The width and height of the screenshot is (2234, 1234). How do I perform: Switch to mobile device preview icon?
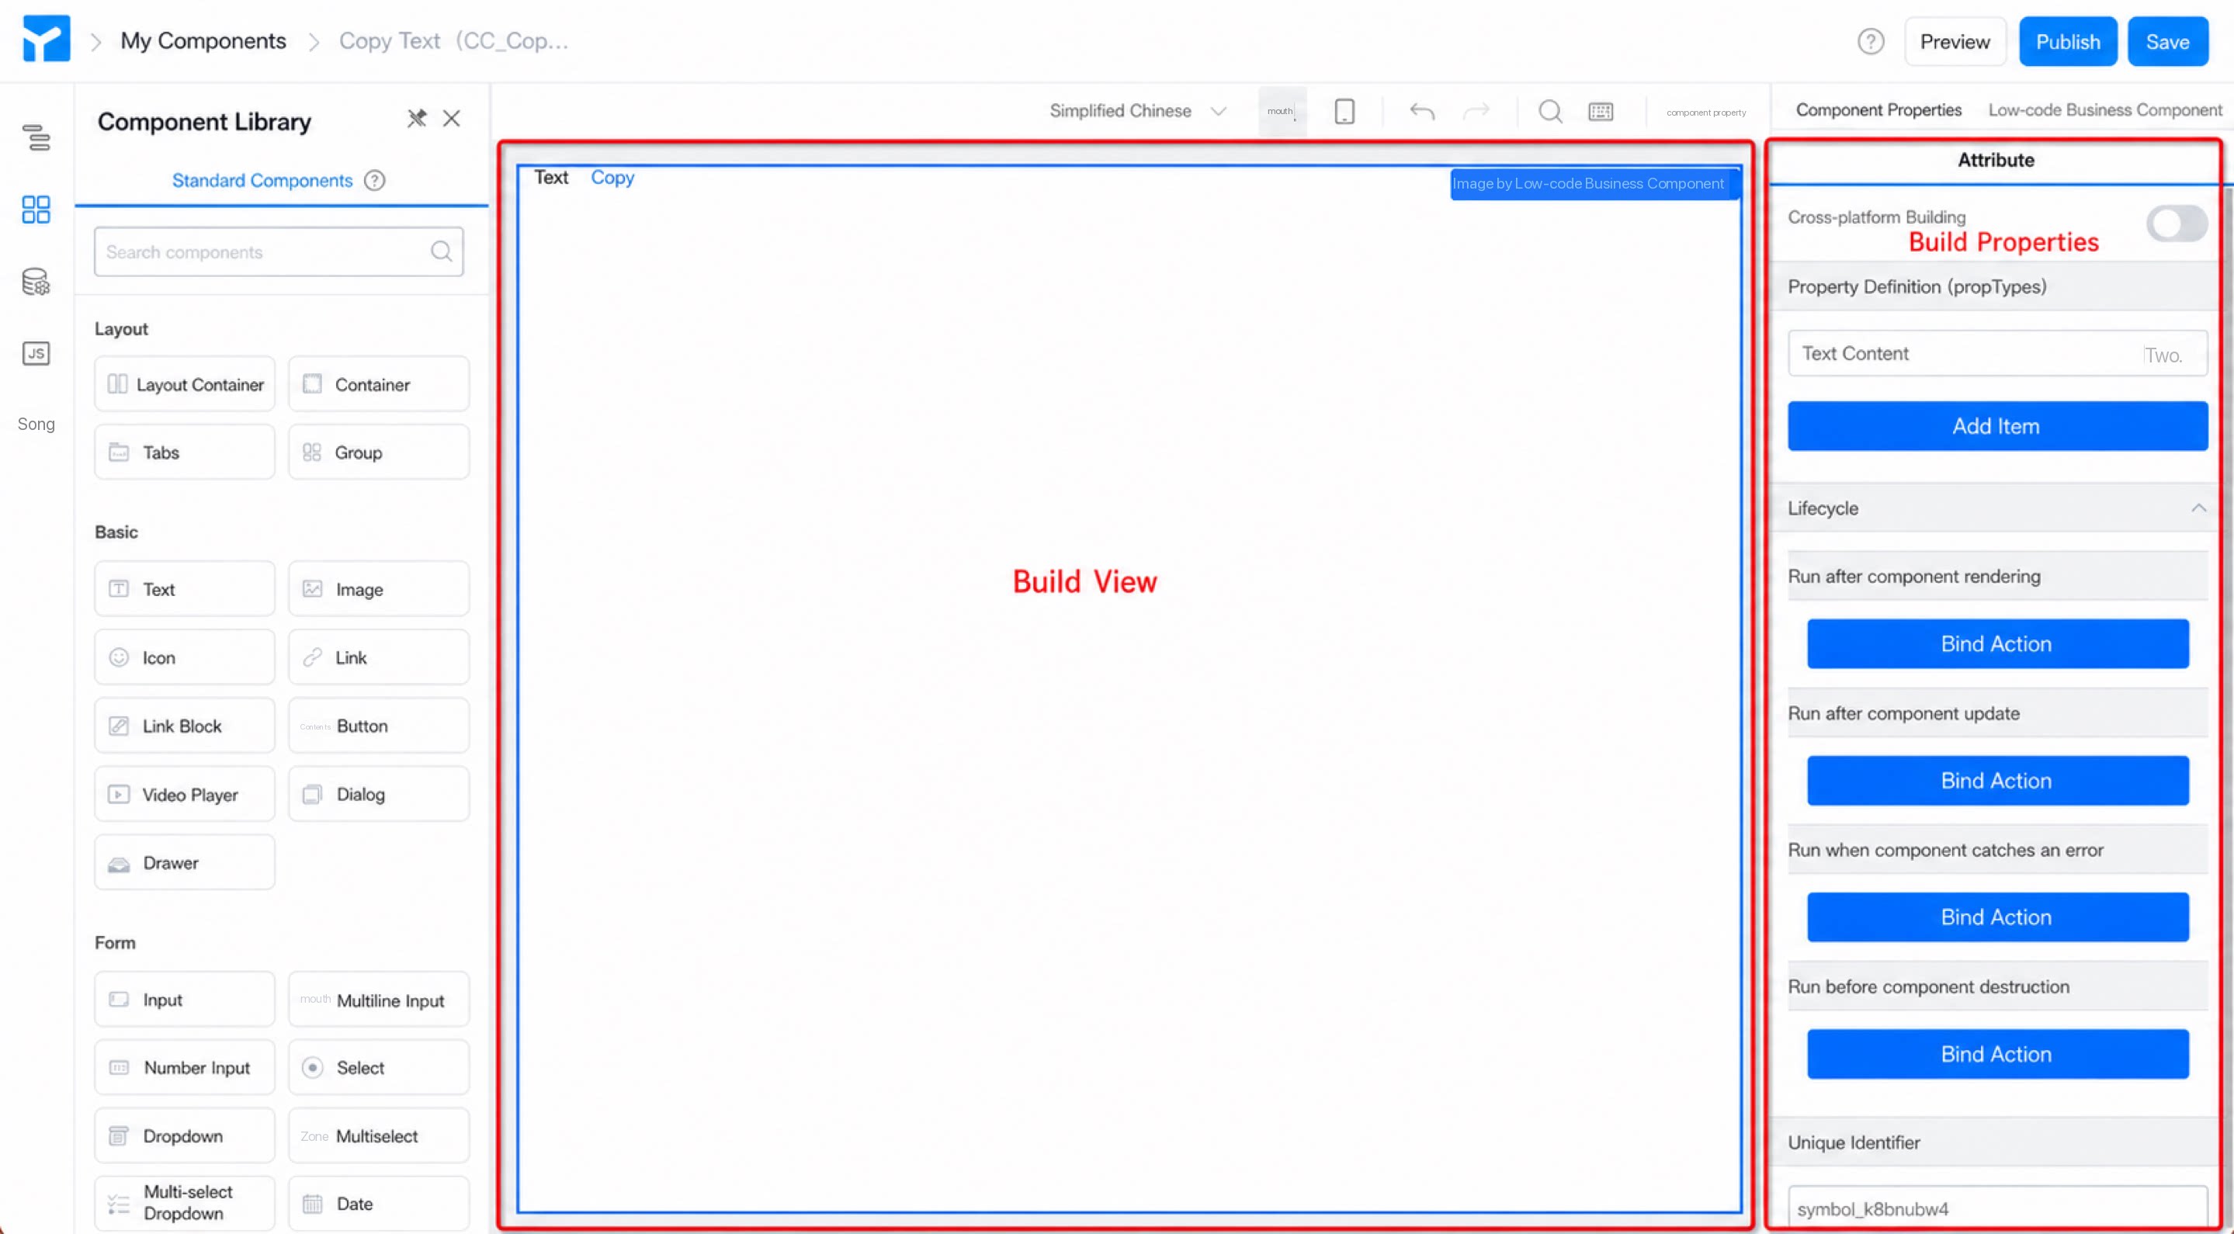click(x=1344, y=111)
